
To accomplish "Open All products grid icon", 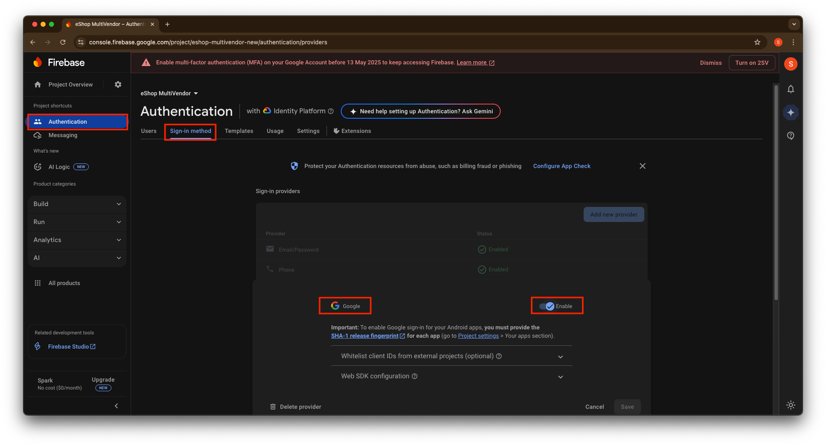I will tap(38, 283).
